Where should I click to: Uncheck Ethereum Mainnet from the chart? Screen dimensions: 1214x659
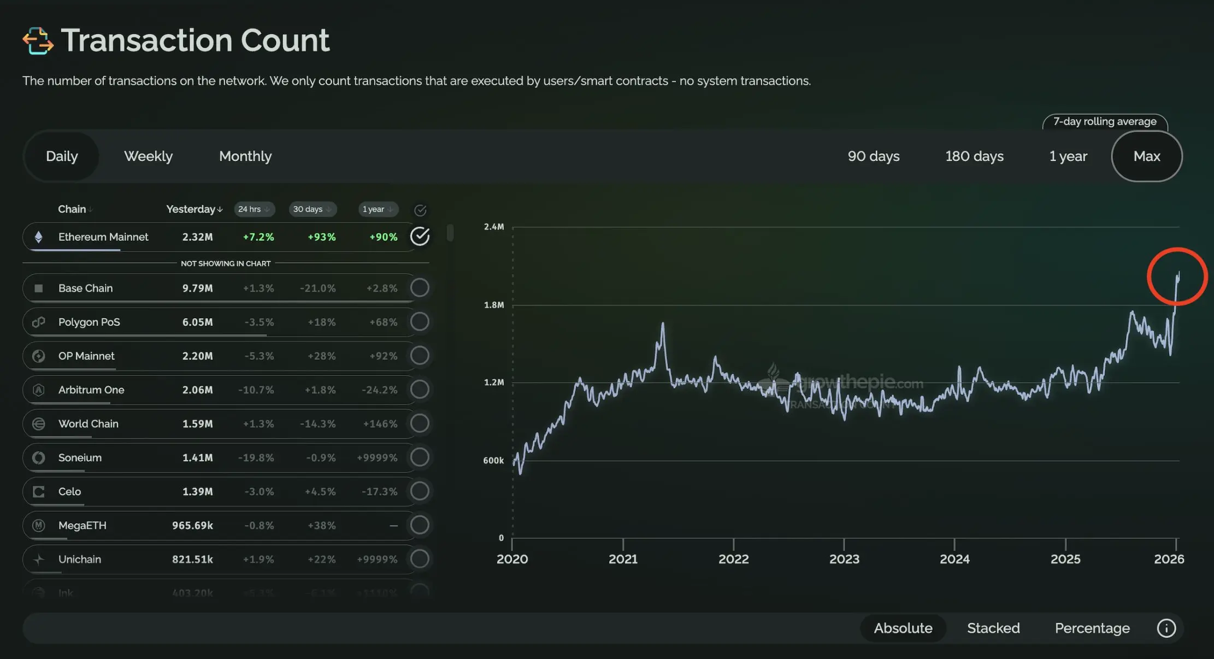coord(420,237)
